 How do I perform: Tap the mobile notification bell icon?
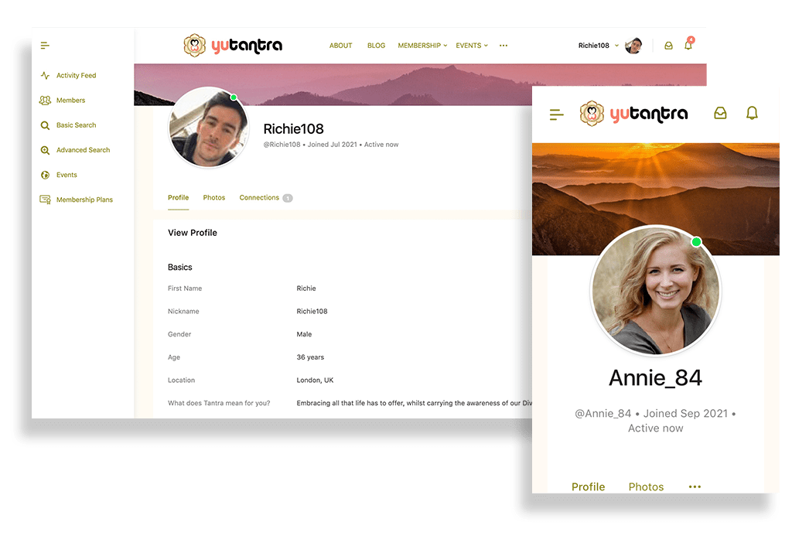pyautogui.click(x=751, y=113)
